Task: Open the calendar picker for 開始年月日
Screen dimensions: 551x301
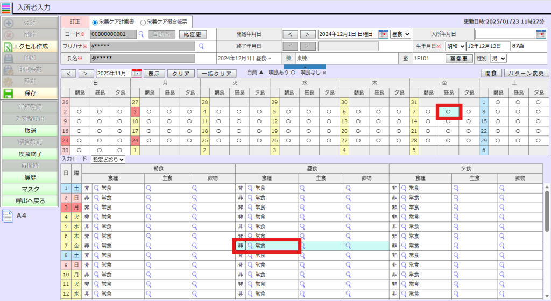Action: [383, 34]
